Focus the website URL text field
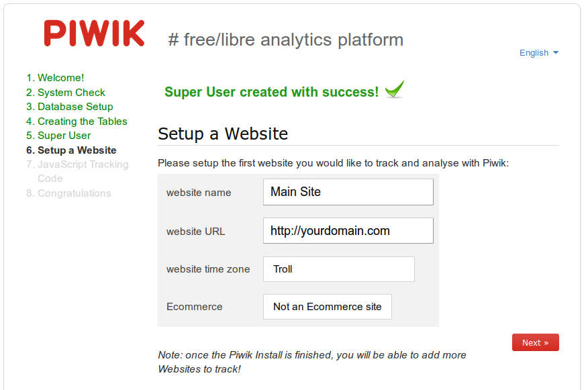The image size is (586, 390). pos(348,231)
